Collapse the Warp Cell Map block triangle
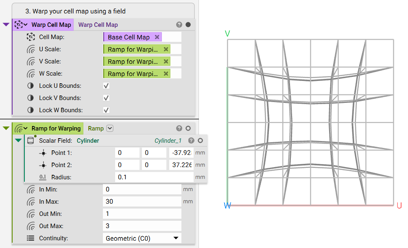 (6, 24)
